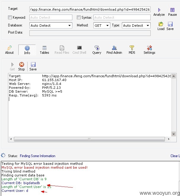Screen dimensions: 180x196
Task: Click the Analyze play icon
Action: (159, 10)
